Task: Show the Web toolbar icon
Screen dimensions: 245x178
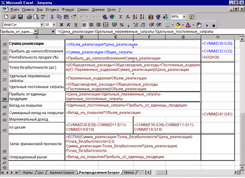Action: (x=112, y=17)
